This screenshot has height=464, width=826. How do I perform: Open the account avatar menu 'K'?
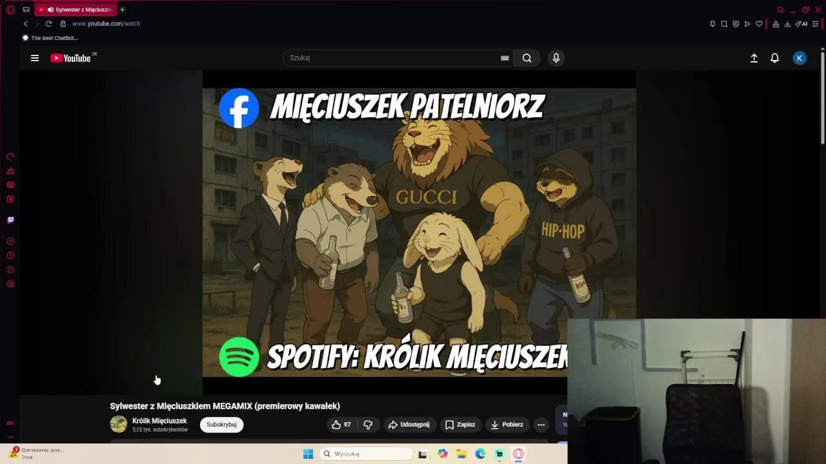point(800,58)
